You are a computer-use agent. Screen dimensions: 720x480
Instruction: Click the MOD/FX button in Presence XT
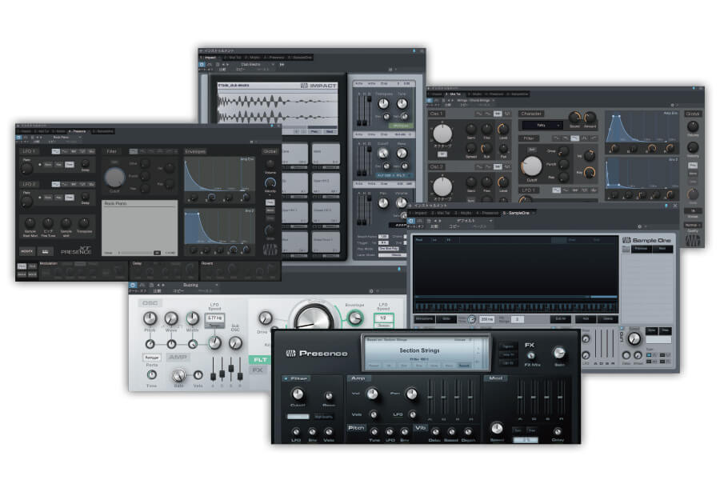27,252
